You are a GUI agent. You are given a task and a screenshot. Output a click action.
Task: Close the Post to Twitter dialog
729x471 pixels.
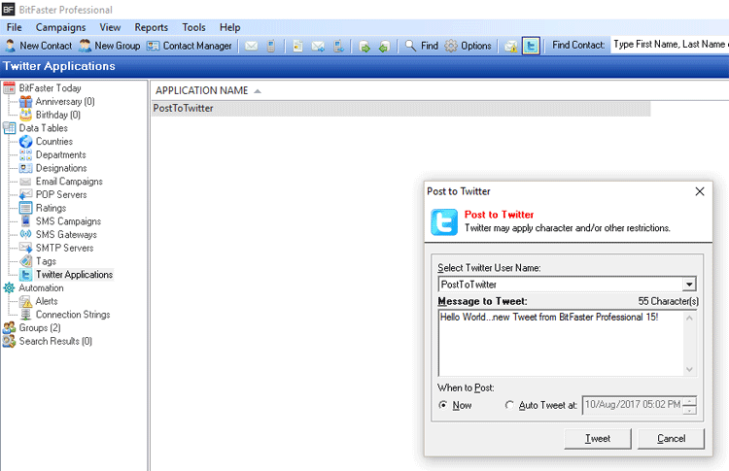(700, 191)
